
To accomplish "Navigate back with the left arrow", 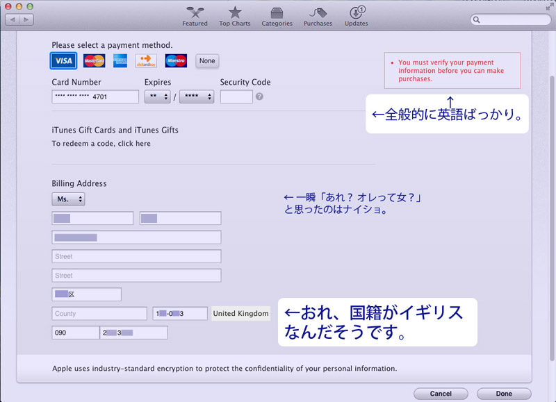I will click(12, 19).
